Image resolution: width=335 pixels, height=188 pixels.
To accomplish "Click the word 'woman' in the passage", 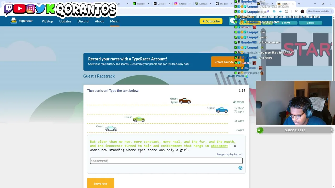I will (x=95, y=150).
